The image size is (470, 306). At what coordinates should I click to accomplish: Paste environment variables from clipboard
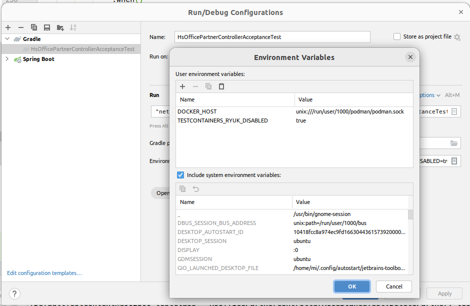tap(221, 86)
